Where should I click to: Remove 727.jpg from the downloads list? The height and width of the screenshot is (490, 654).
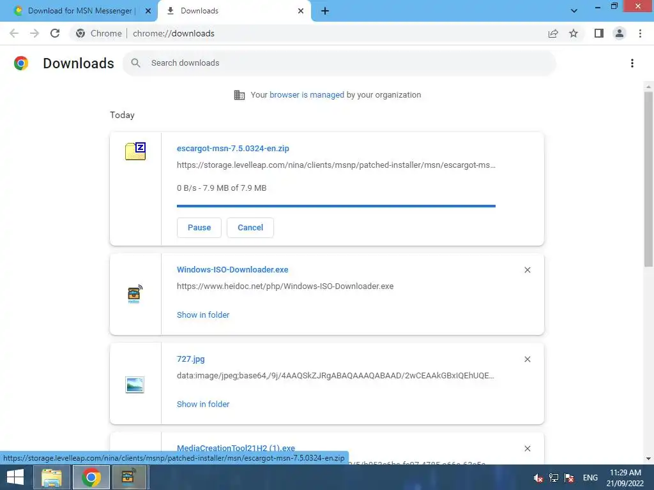tap(527, 359)
